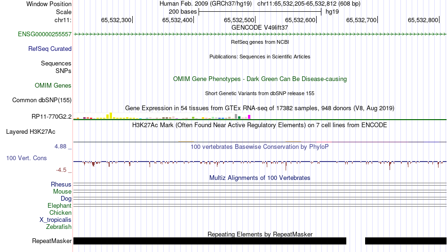Click the SNPs track label
Viewport: 447px width, 252px height.
64,71
